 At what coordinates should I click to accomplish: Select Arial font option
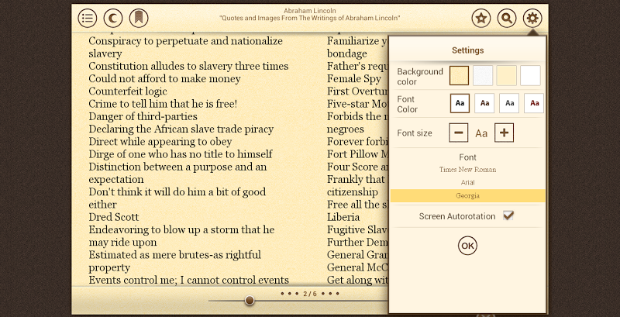coord(467,182)
